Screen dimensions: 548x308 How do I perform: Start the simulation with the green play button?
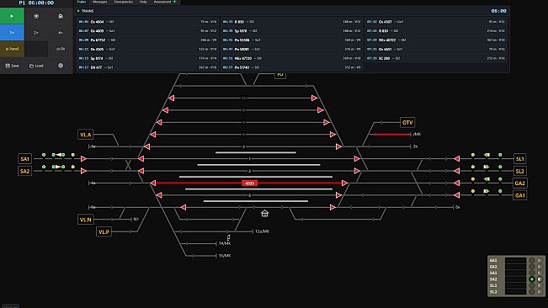click(12, 16)
